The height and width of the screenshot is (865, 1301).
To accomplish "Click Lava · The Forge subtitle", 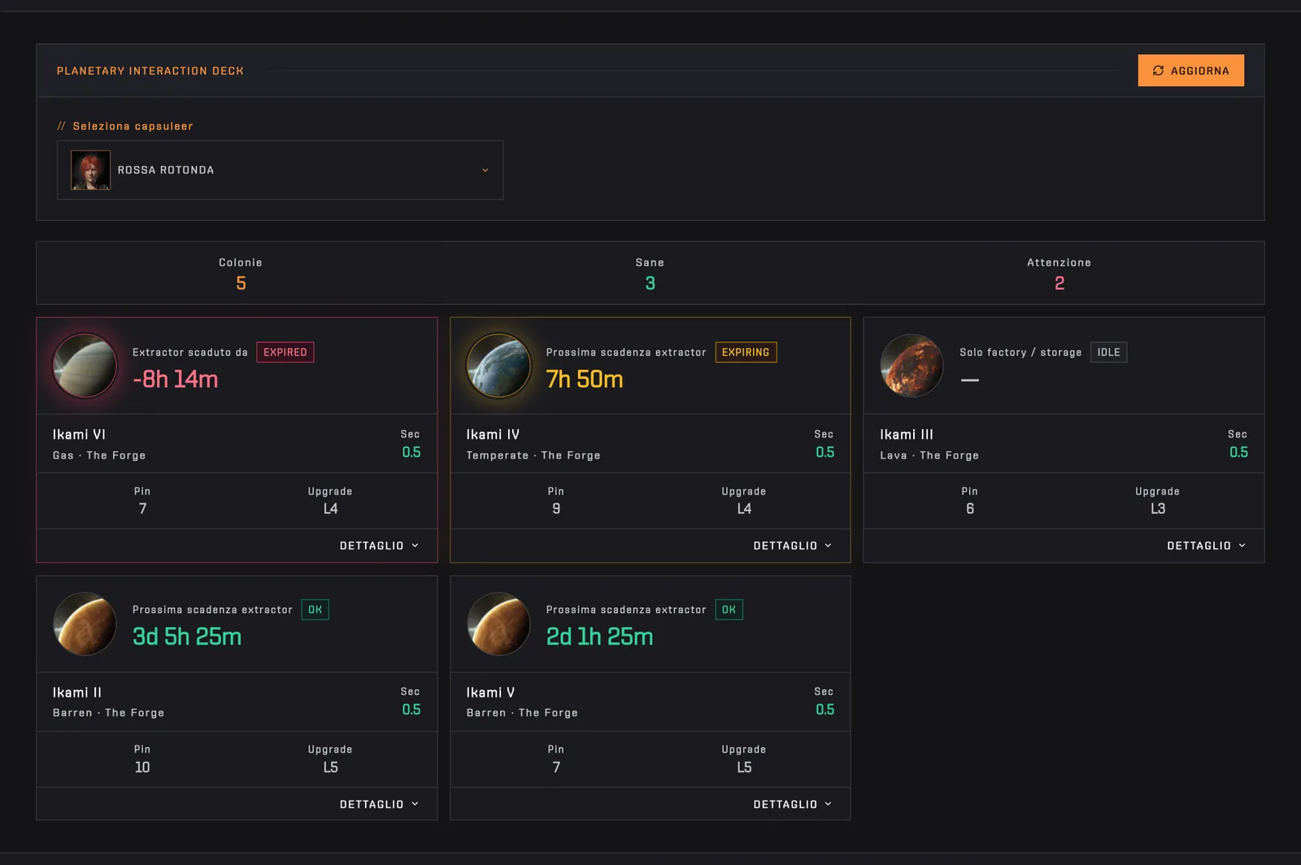I will pyautogui.click(x=929, y=455).
